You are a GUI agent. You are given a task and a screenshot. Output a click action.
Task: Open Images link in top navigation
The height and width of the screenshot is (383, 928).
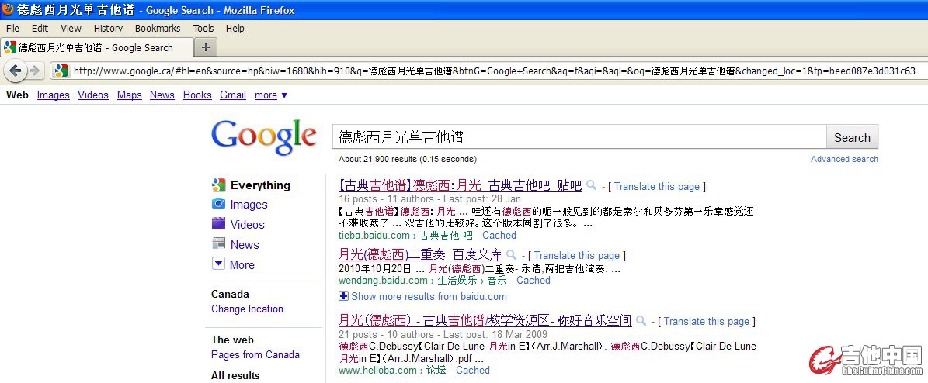[54, 95]
